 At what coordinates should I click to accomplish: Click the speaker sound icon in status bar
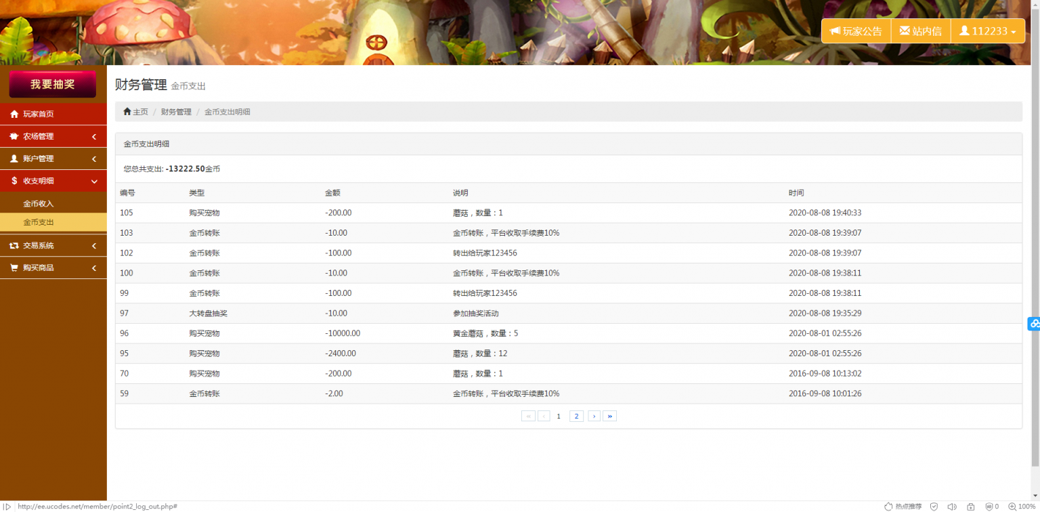pyautogui.click(x=952, y=507)
